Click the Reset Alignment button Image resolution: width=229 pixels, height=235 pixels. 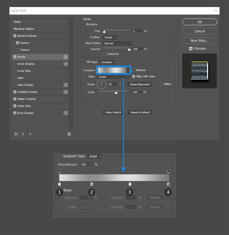140,84
